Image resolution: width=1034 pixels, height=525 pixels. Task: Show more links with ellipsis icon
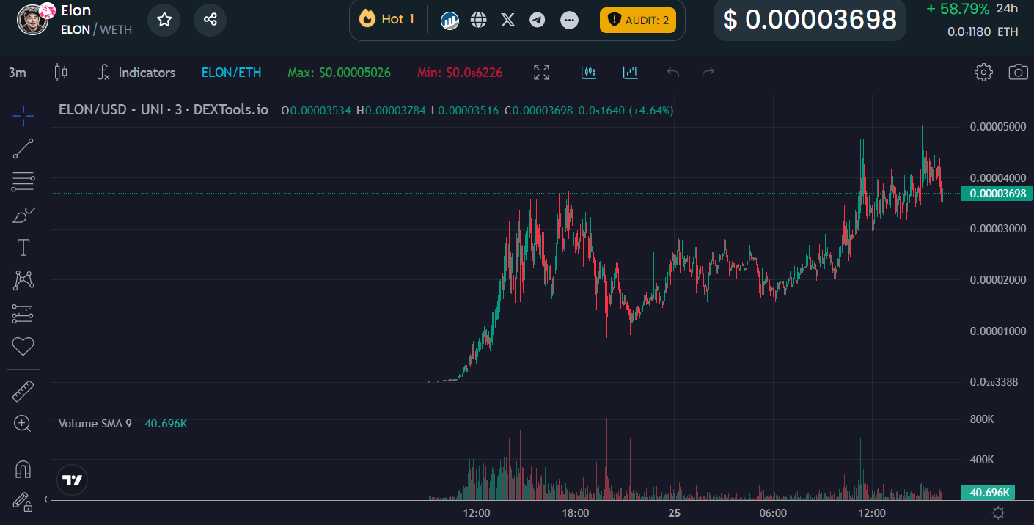(569, 20)
